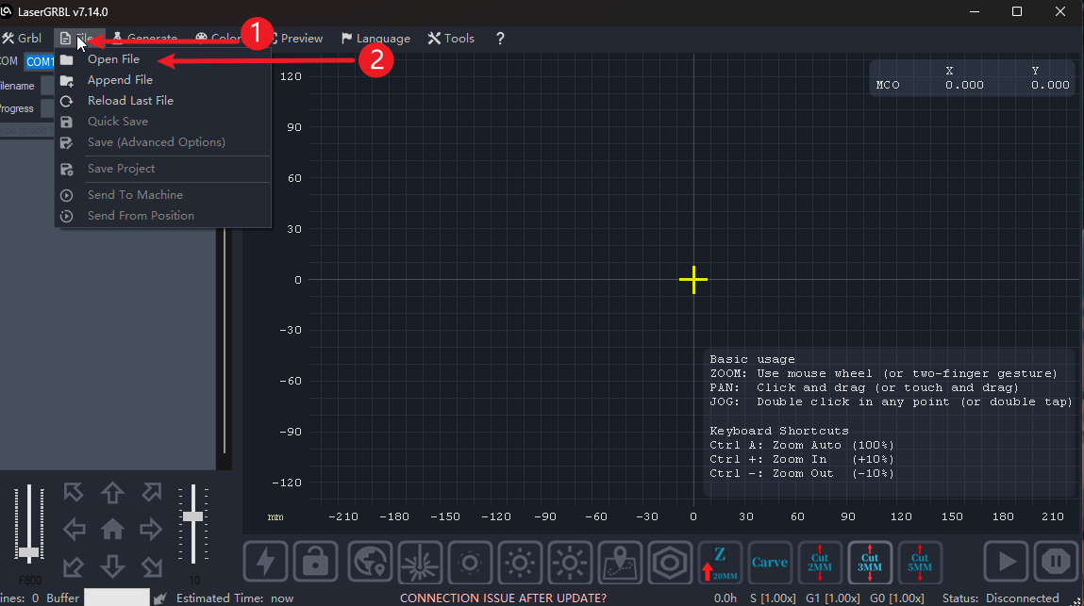Click the map frame trace icon
This screenshot has height=606, width=1084.
620,562
